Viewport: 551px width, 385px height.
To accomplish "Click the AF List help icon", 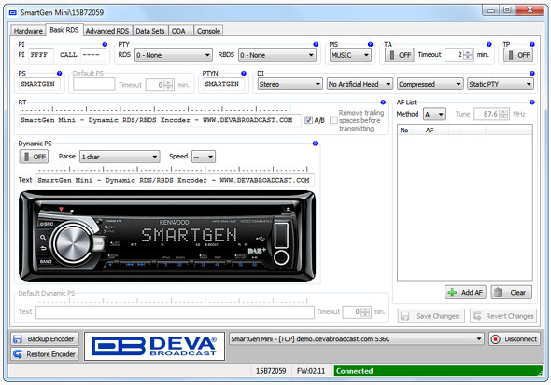I will (x=532, y=103).
